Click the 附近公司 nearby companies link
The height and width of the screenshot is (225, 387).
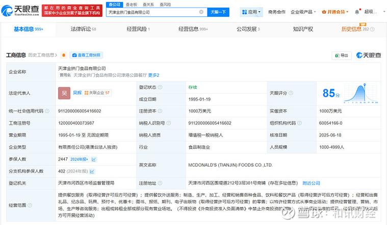311,183
